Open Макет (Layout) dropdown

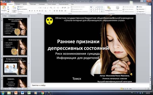(21, 7)
